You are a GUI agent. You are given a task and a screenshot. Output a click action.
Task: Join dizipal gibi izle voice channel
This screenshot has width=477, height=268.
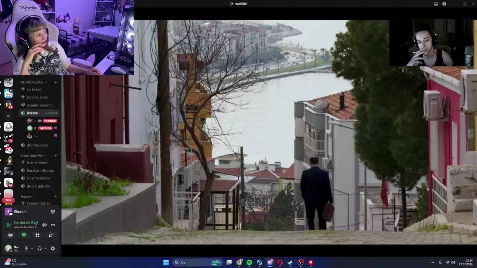38,186
